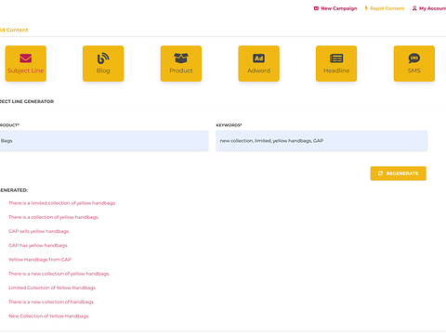Select 'New Collection of Yellow Handbags' line
Screen dimensions: 446x334
pyautogui.click(x=48, y=316)
